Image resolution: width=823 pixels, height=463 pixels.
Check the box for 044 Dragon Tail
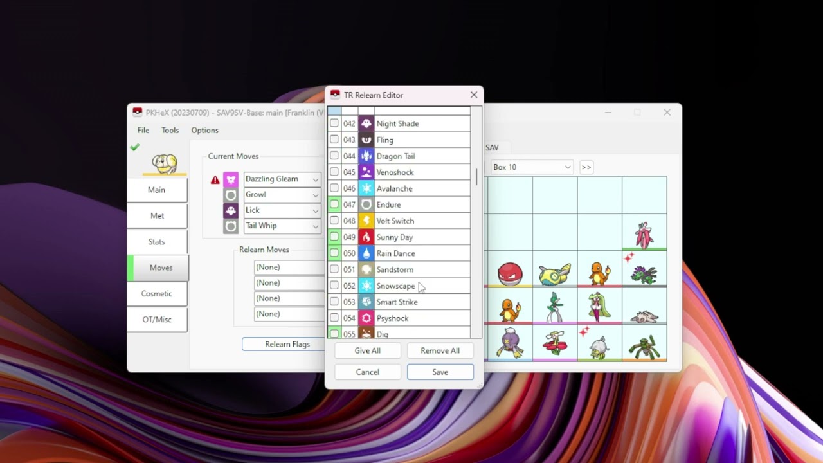[334, 156]
